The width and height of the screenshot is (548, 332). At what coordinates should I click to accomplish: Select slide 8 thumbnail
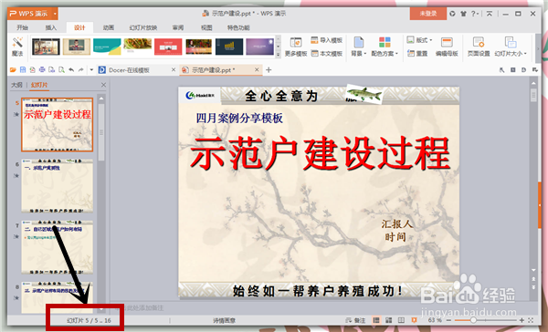58,297
